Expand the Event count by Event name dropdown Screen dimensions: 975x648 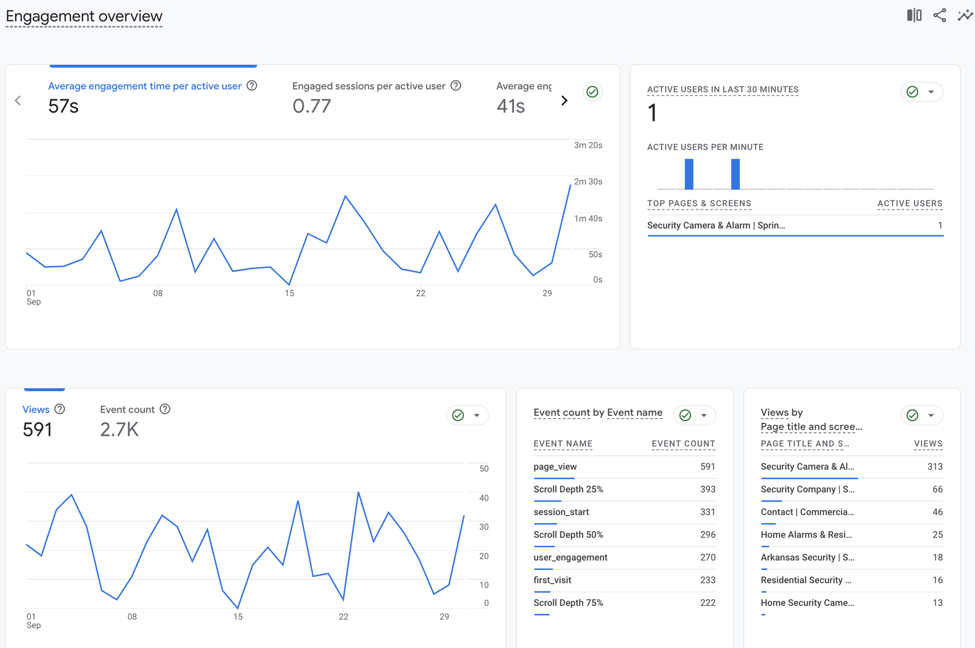(x=703, y=415)
